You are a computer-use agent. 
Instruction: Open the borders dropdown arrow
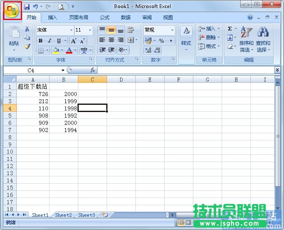(48, 50)
